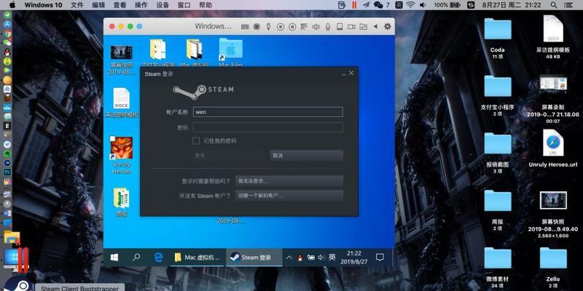The width and height of the screenshot is (583, 291).
Task: Close the Steam 登录 dialog
Action: coord(351,73)
